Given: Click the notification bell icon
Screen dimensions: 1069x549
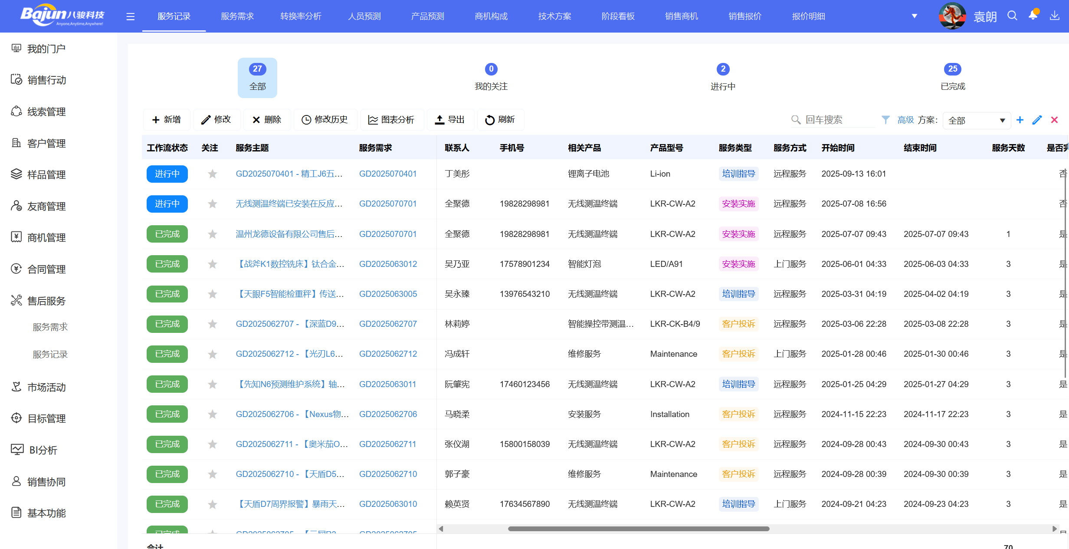Looking at the screenshot, I should point(1033,16).
